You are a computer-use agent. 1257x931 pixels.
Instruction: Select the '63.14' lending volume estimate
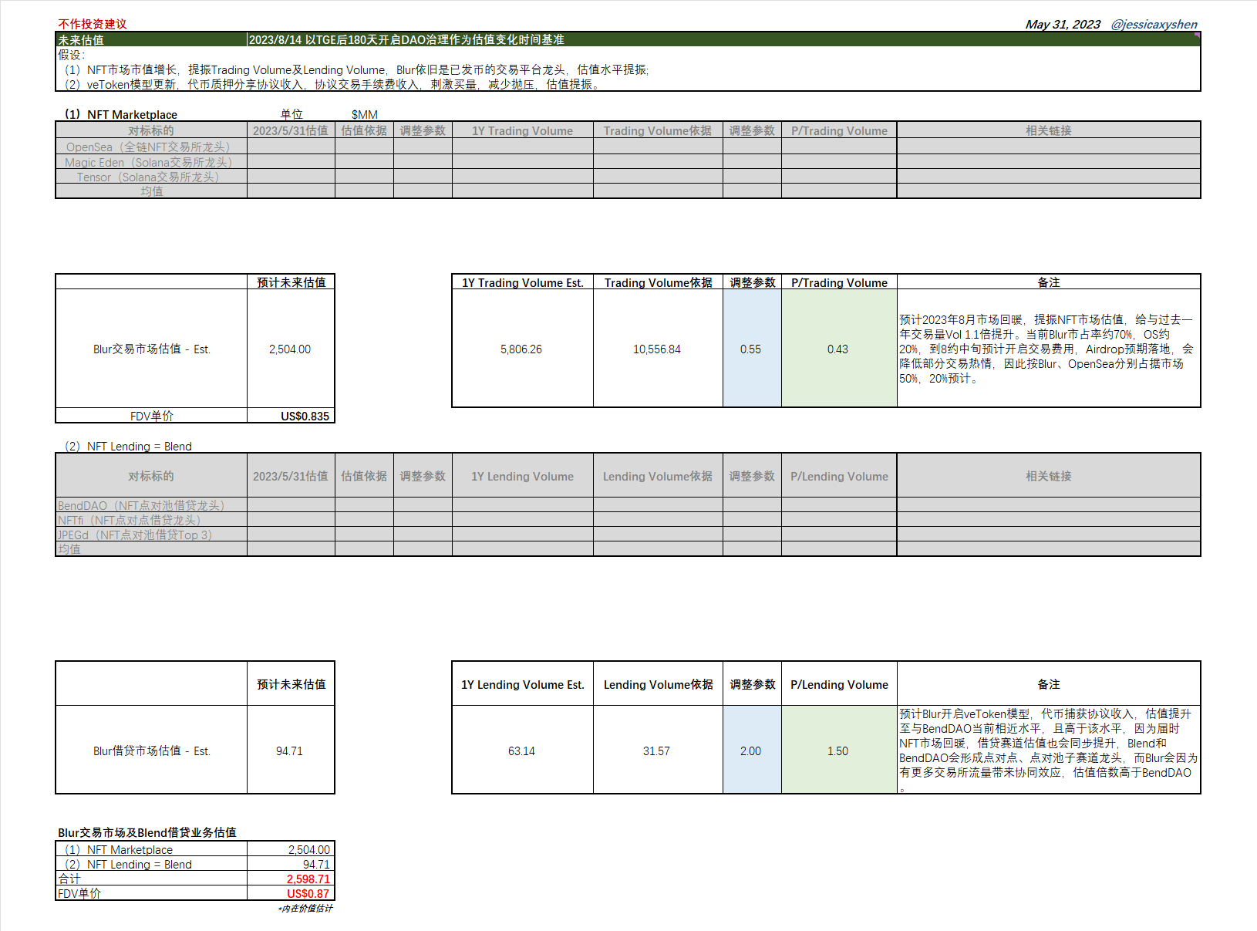[522, 751]
